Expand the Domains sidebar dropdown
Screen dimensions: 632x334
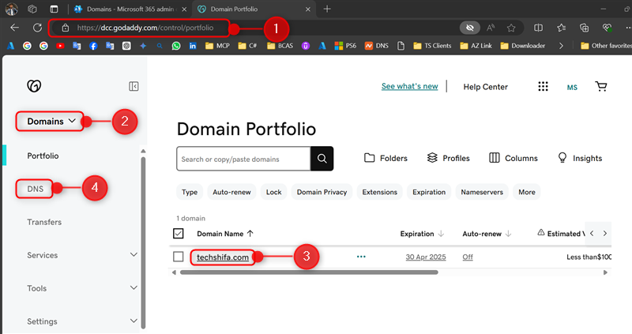click(51, 122)
